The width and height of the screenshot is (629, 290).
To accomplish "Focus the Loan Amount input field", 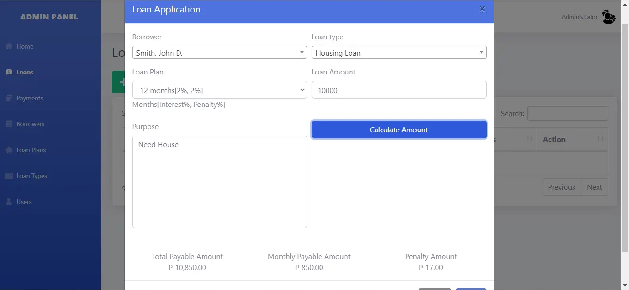I will click(399, 90).
